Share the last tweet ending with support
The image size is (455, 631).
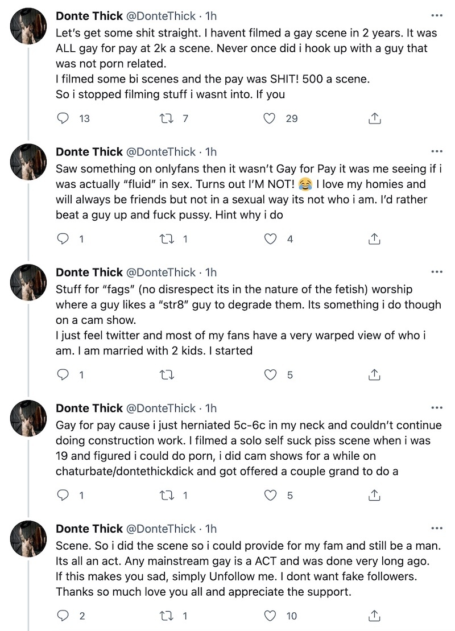click(x=374, y=616)
